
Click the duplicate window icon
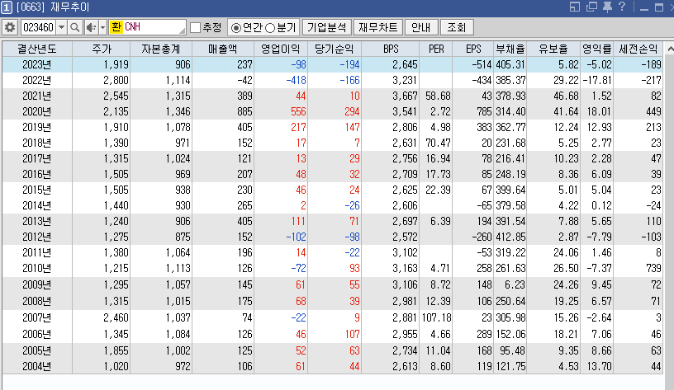(591, 7)
